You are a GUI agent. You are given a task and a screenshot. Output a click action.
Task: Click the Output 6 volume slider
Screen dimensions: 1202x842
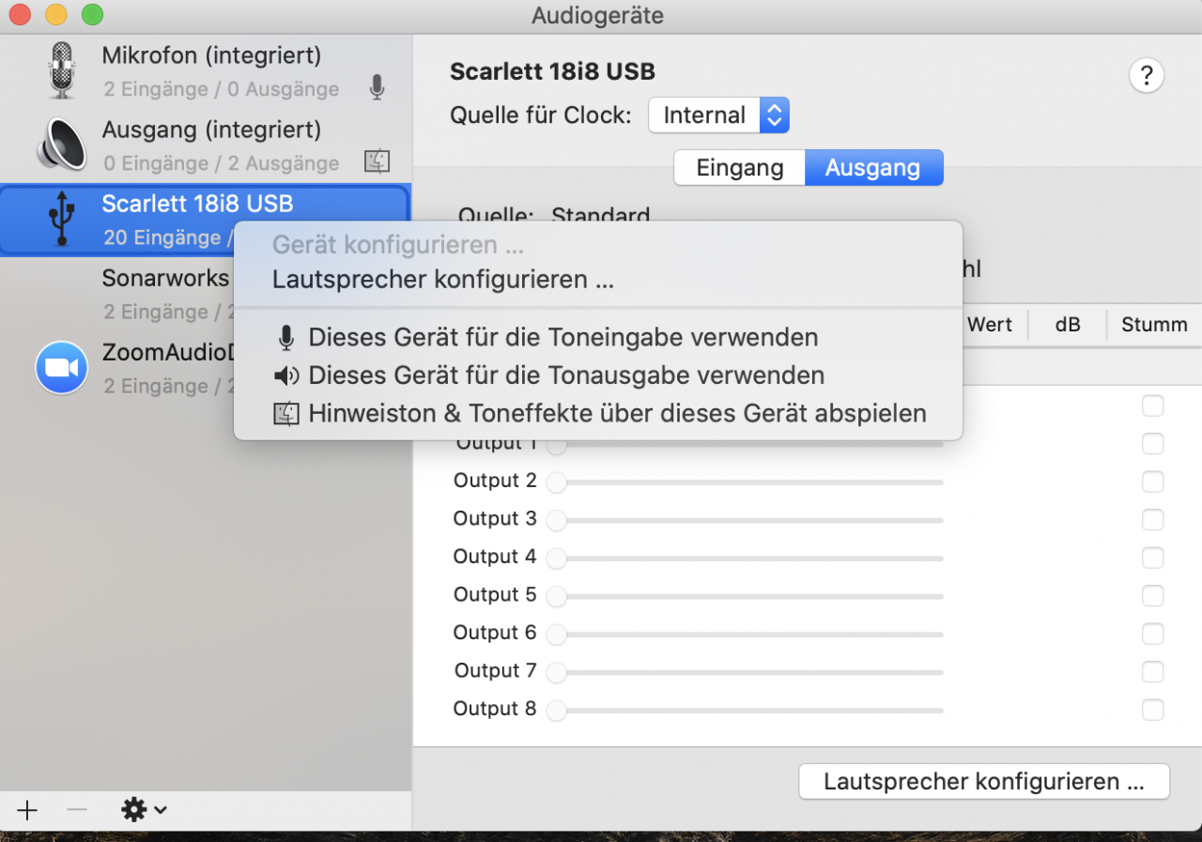pos(745,635)
